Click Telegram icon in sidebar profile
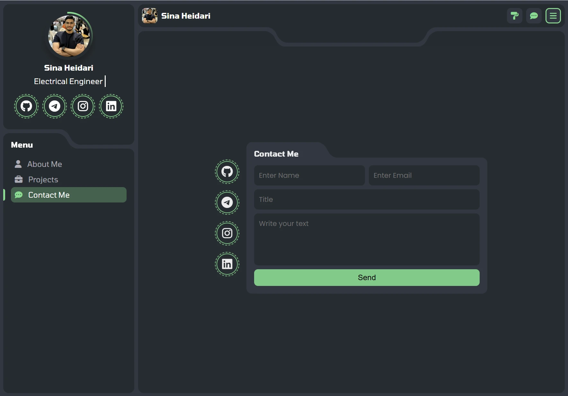Image resolution: width=568 pixels, height=396 pixels. (x=55, y=106)
